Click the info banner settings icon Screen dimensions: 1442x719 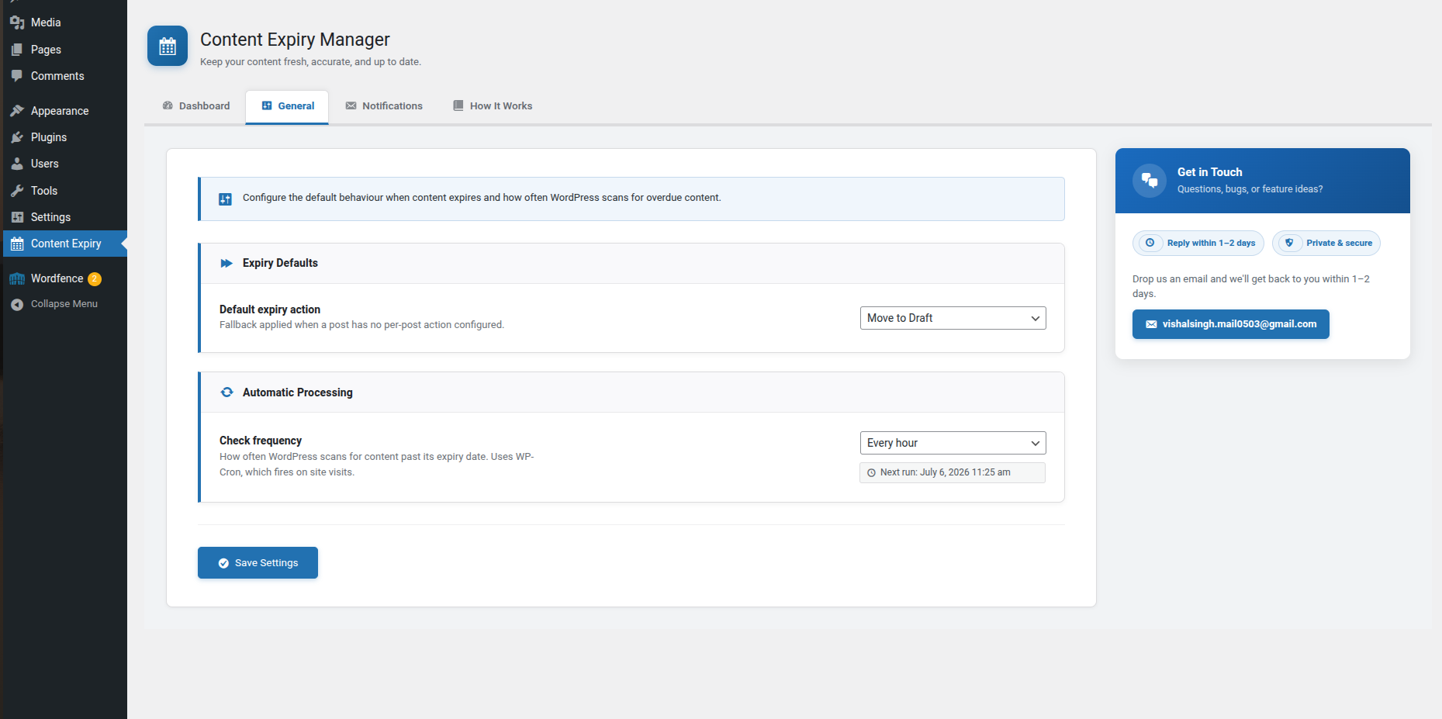click(225, 199)
